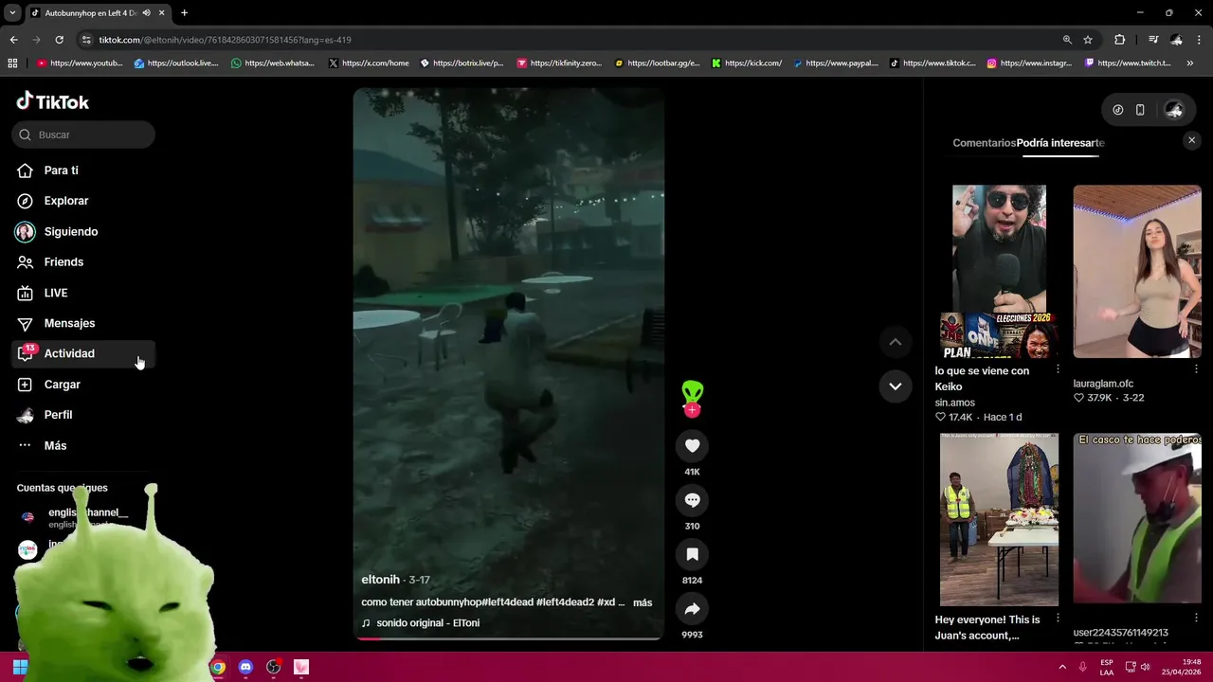The image size is (1213, 682).
Task: Open Chrome tab search dropdown
Action: click(11, 12)
